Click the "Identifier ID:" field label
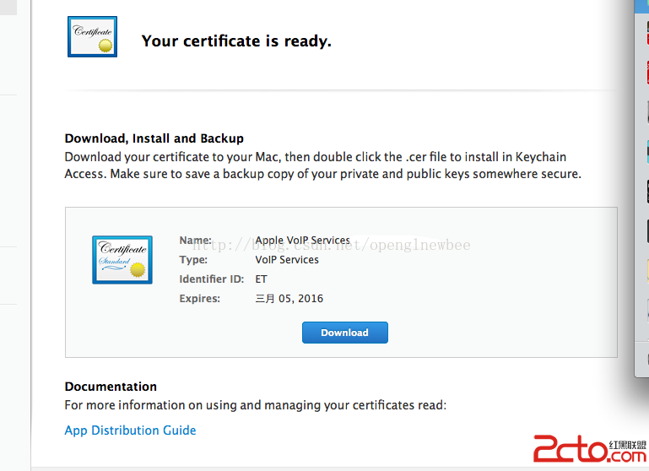Viewport: 649px width, 471px height. coord(211,279)
